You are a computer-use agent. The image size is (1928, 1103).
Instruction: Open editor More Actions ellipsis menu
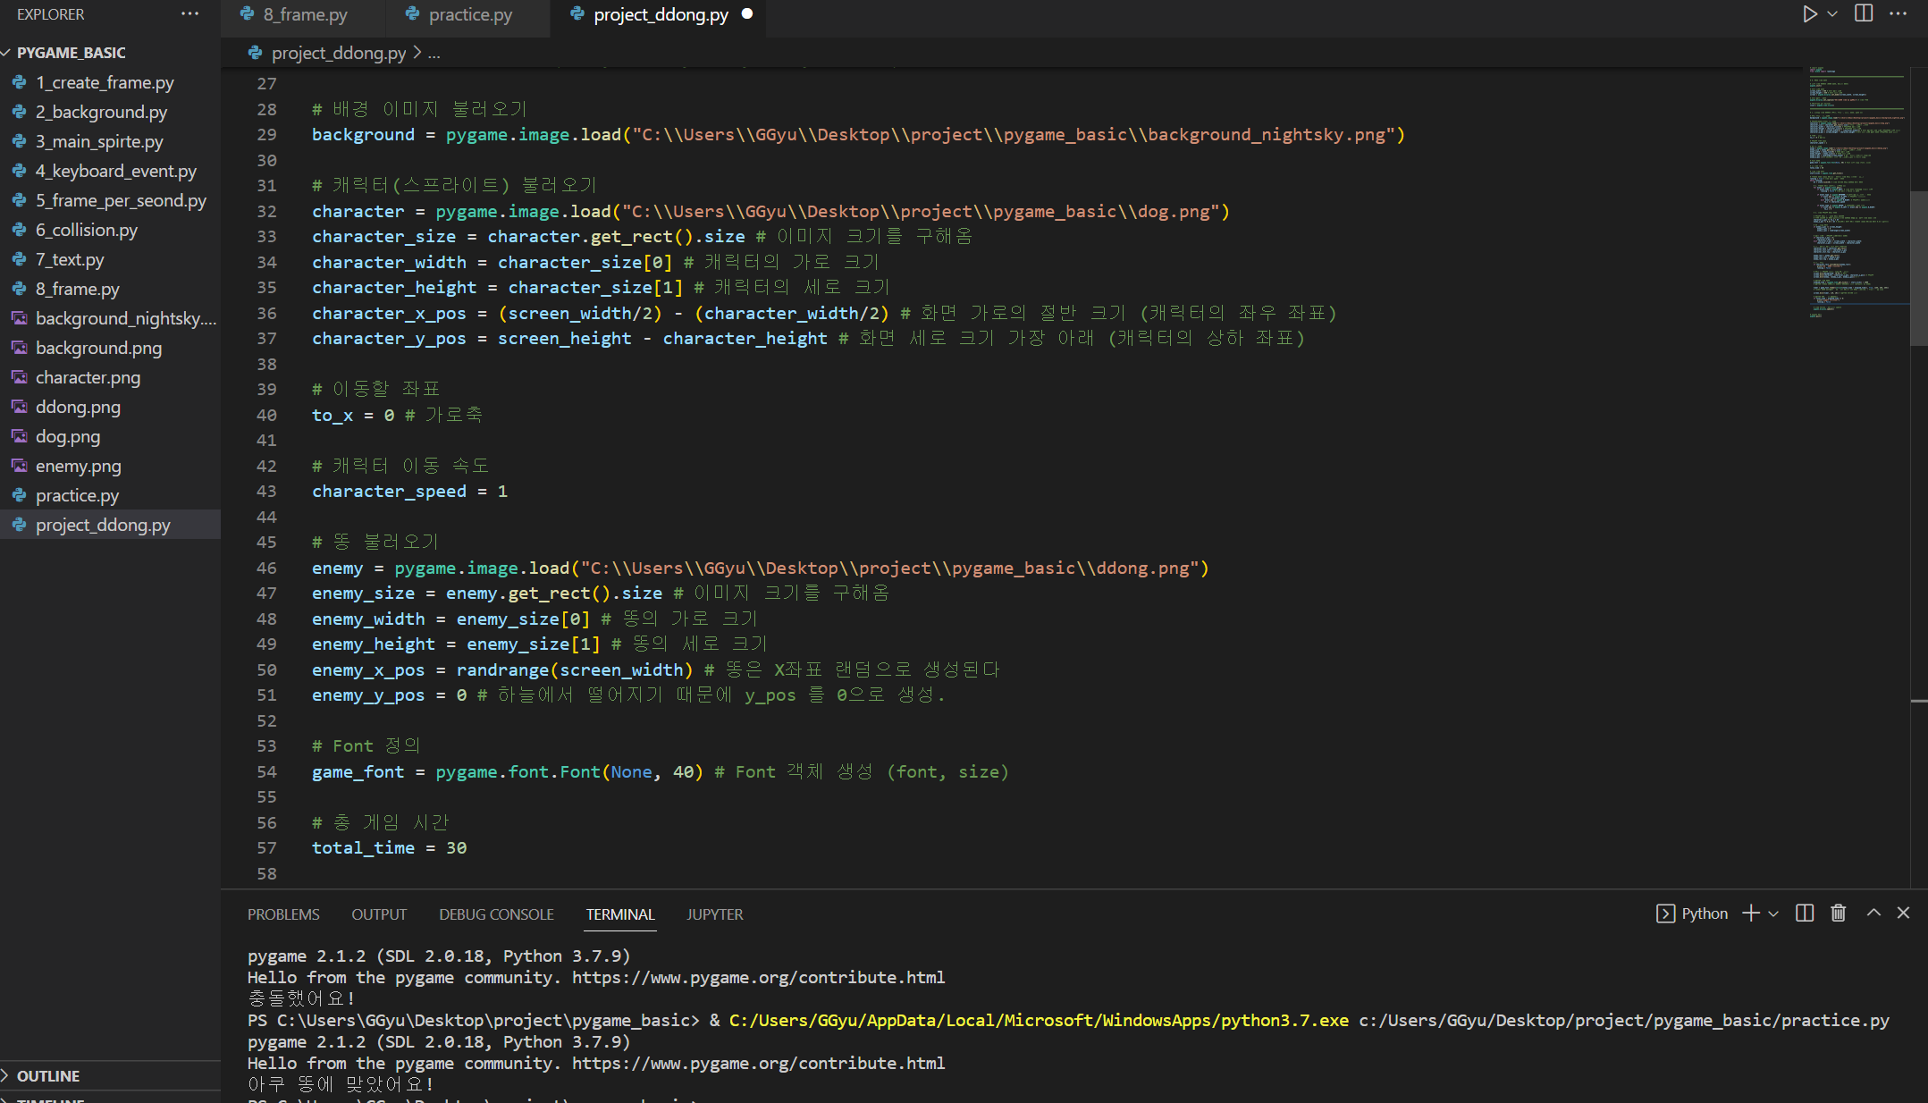(x=1899, y=14)
